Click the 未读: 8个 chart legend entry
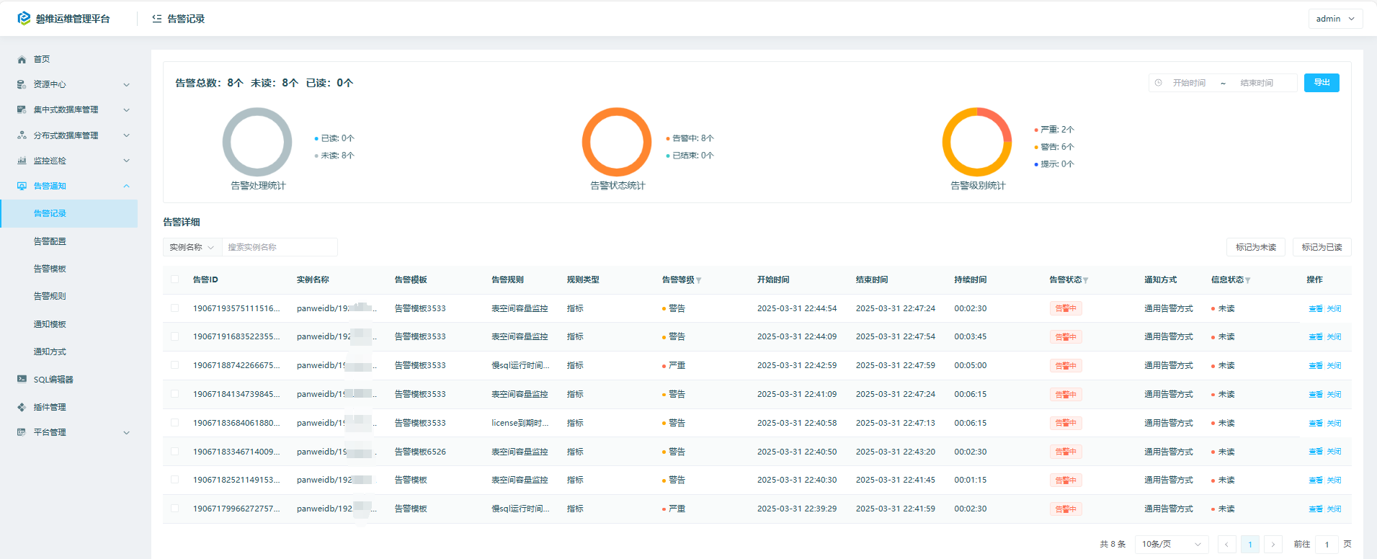1377x559 pixels. pos(334,156)
